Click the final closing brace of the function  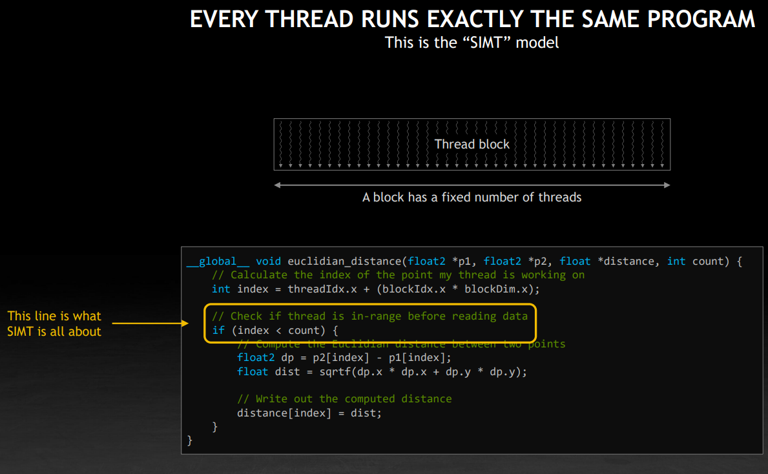[190, 440]
